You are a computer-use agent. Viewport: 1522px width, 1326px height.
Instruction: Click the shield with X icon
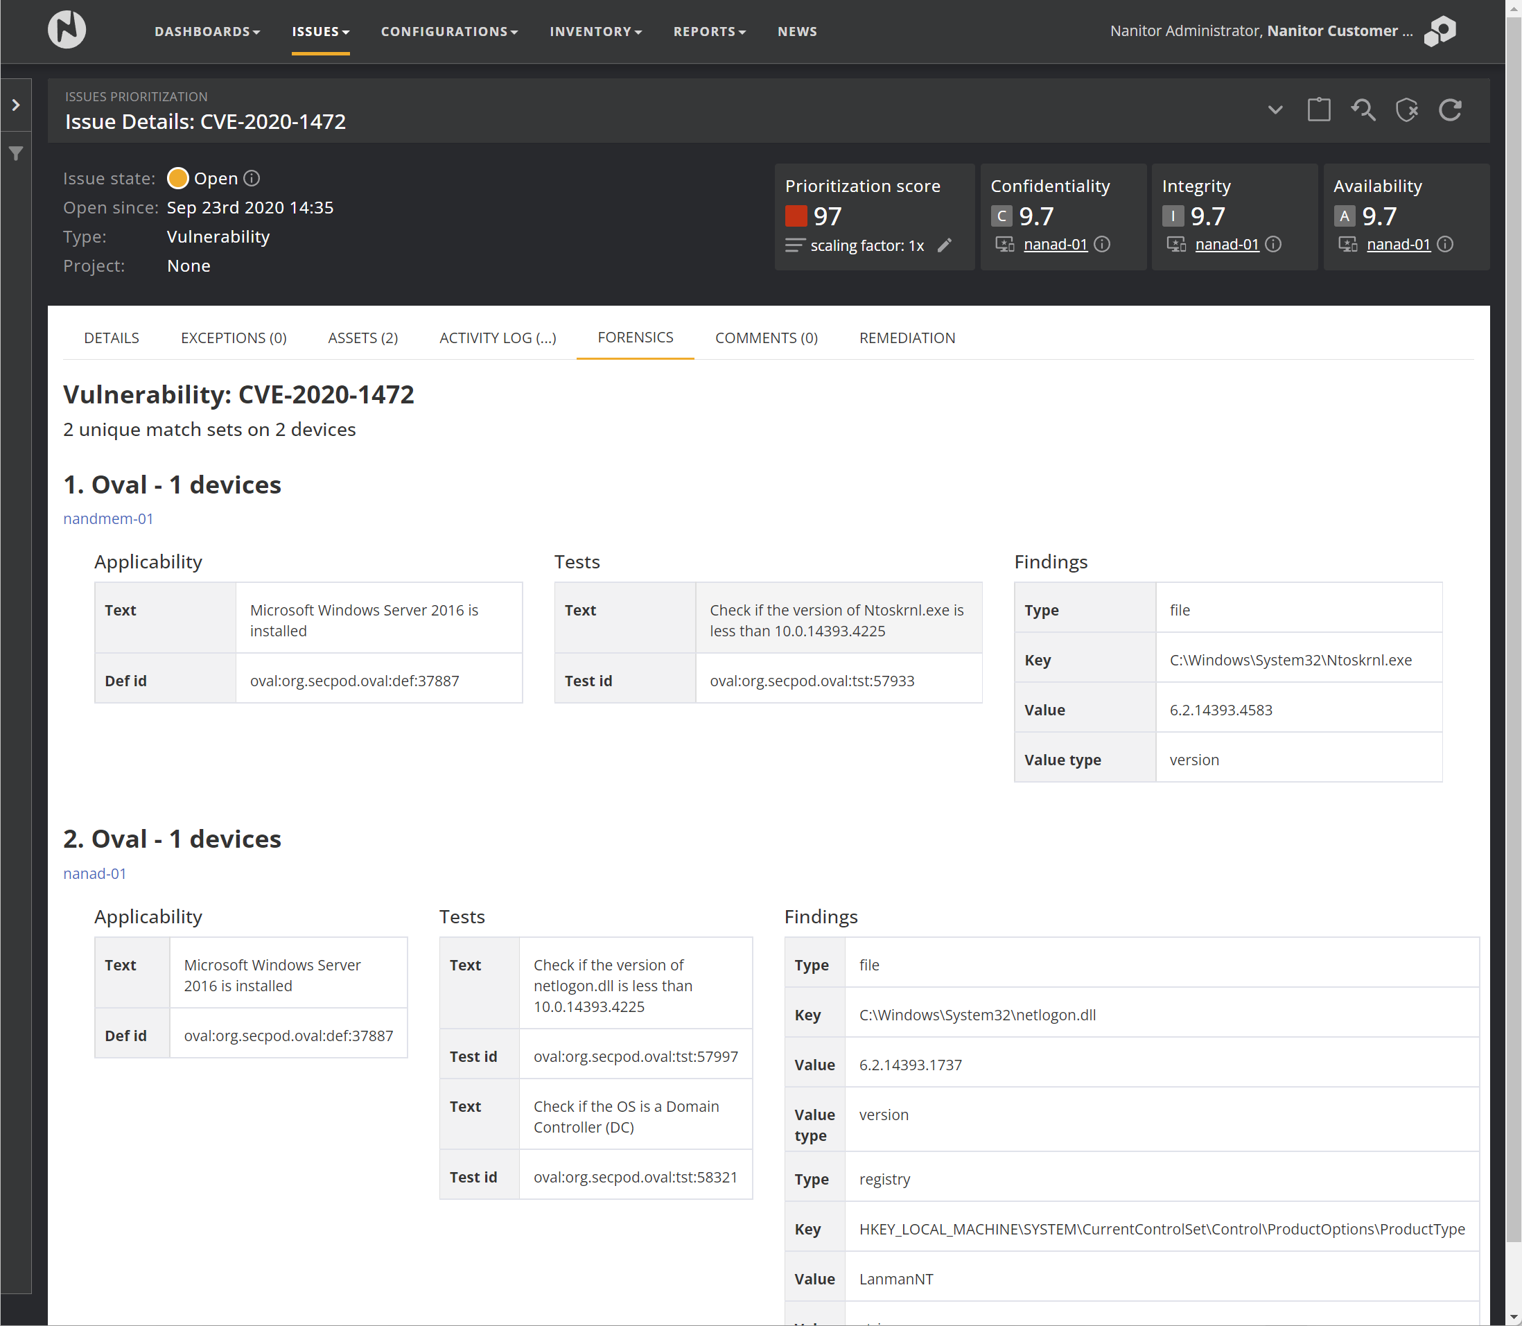click(1406, 110)
